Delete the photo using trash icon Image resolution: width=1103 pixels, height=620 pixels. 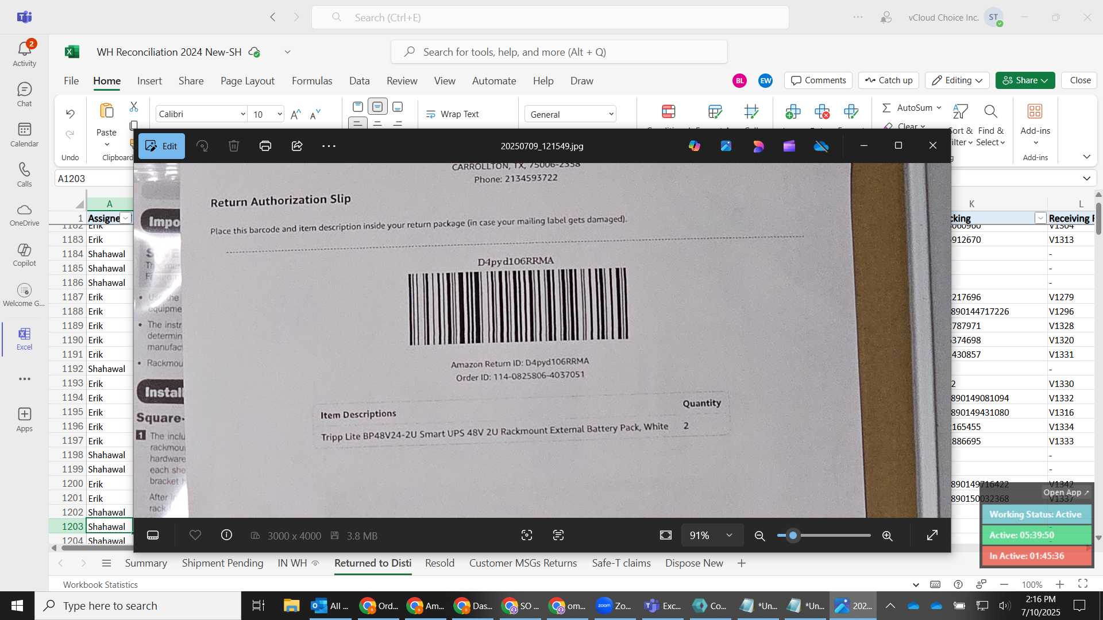pyautogui.click(x=234, y=146)
